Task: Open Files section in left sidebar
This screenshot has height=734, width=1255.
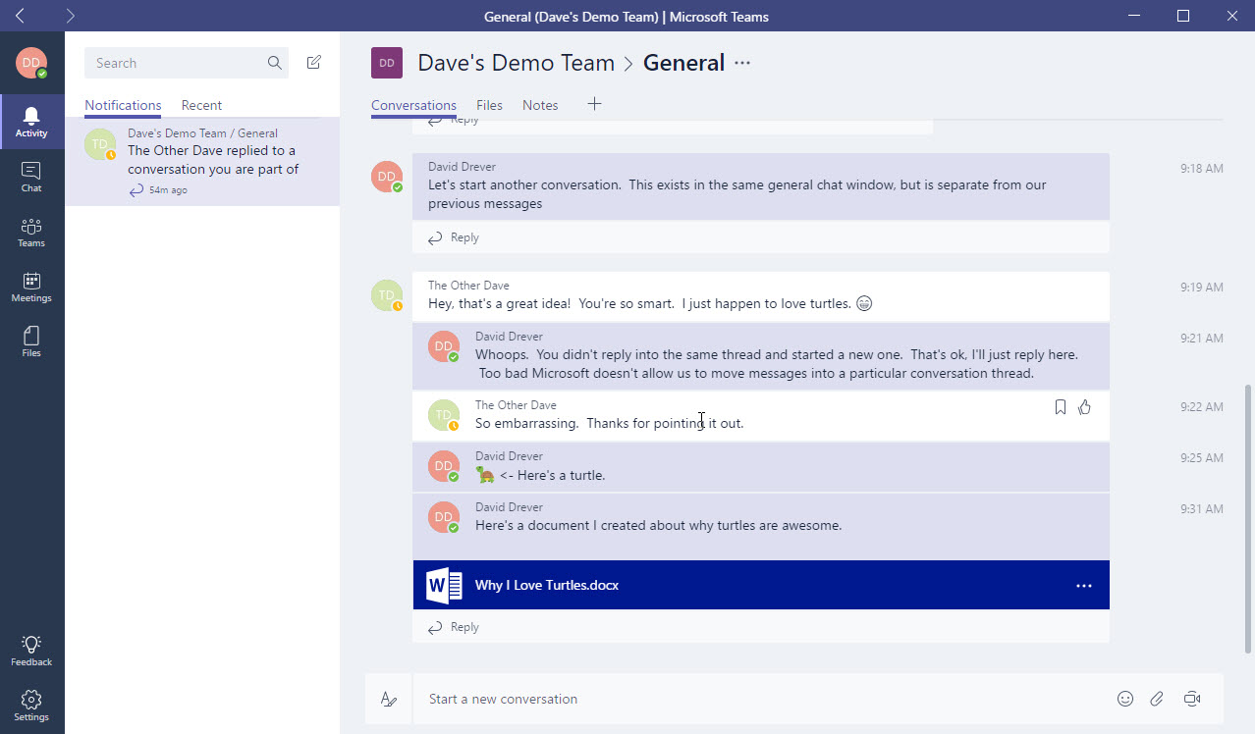Action: click(31, 341)
